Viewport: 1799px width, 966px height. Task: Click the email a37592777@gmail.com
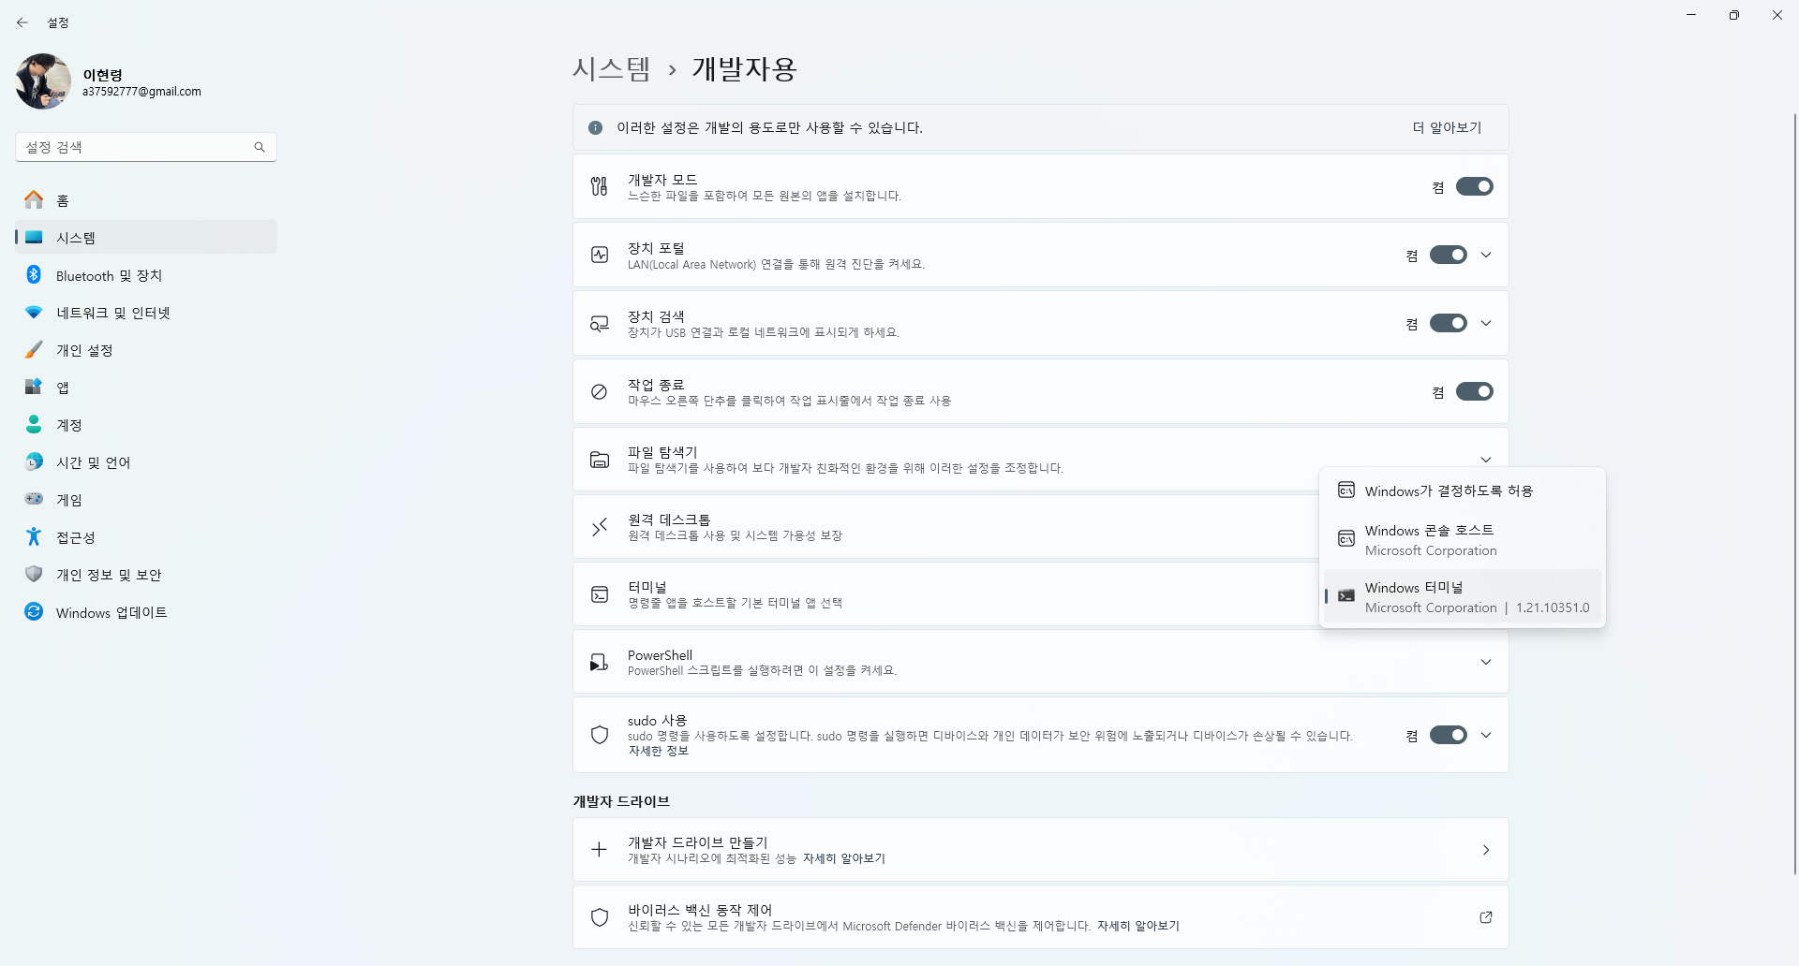141,92
